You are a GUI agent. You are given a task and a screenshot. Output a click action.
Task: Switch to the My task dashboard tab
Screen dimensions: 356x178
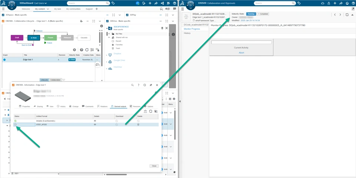point(58,9)
